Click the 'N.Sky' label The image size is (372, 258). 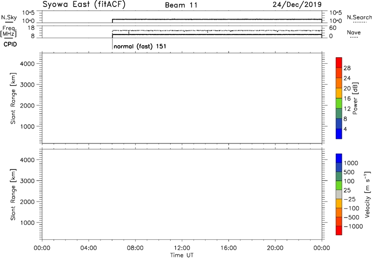tap(9, 17)
